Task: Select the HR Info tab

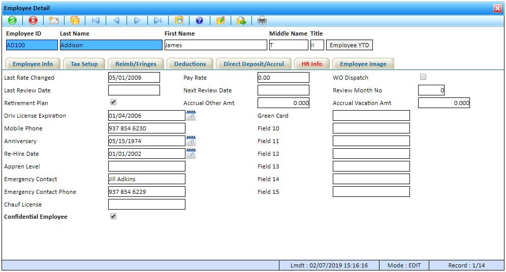Action: coord(312,64)
